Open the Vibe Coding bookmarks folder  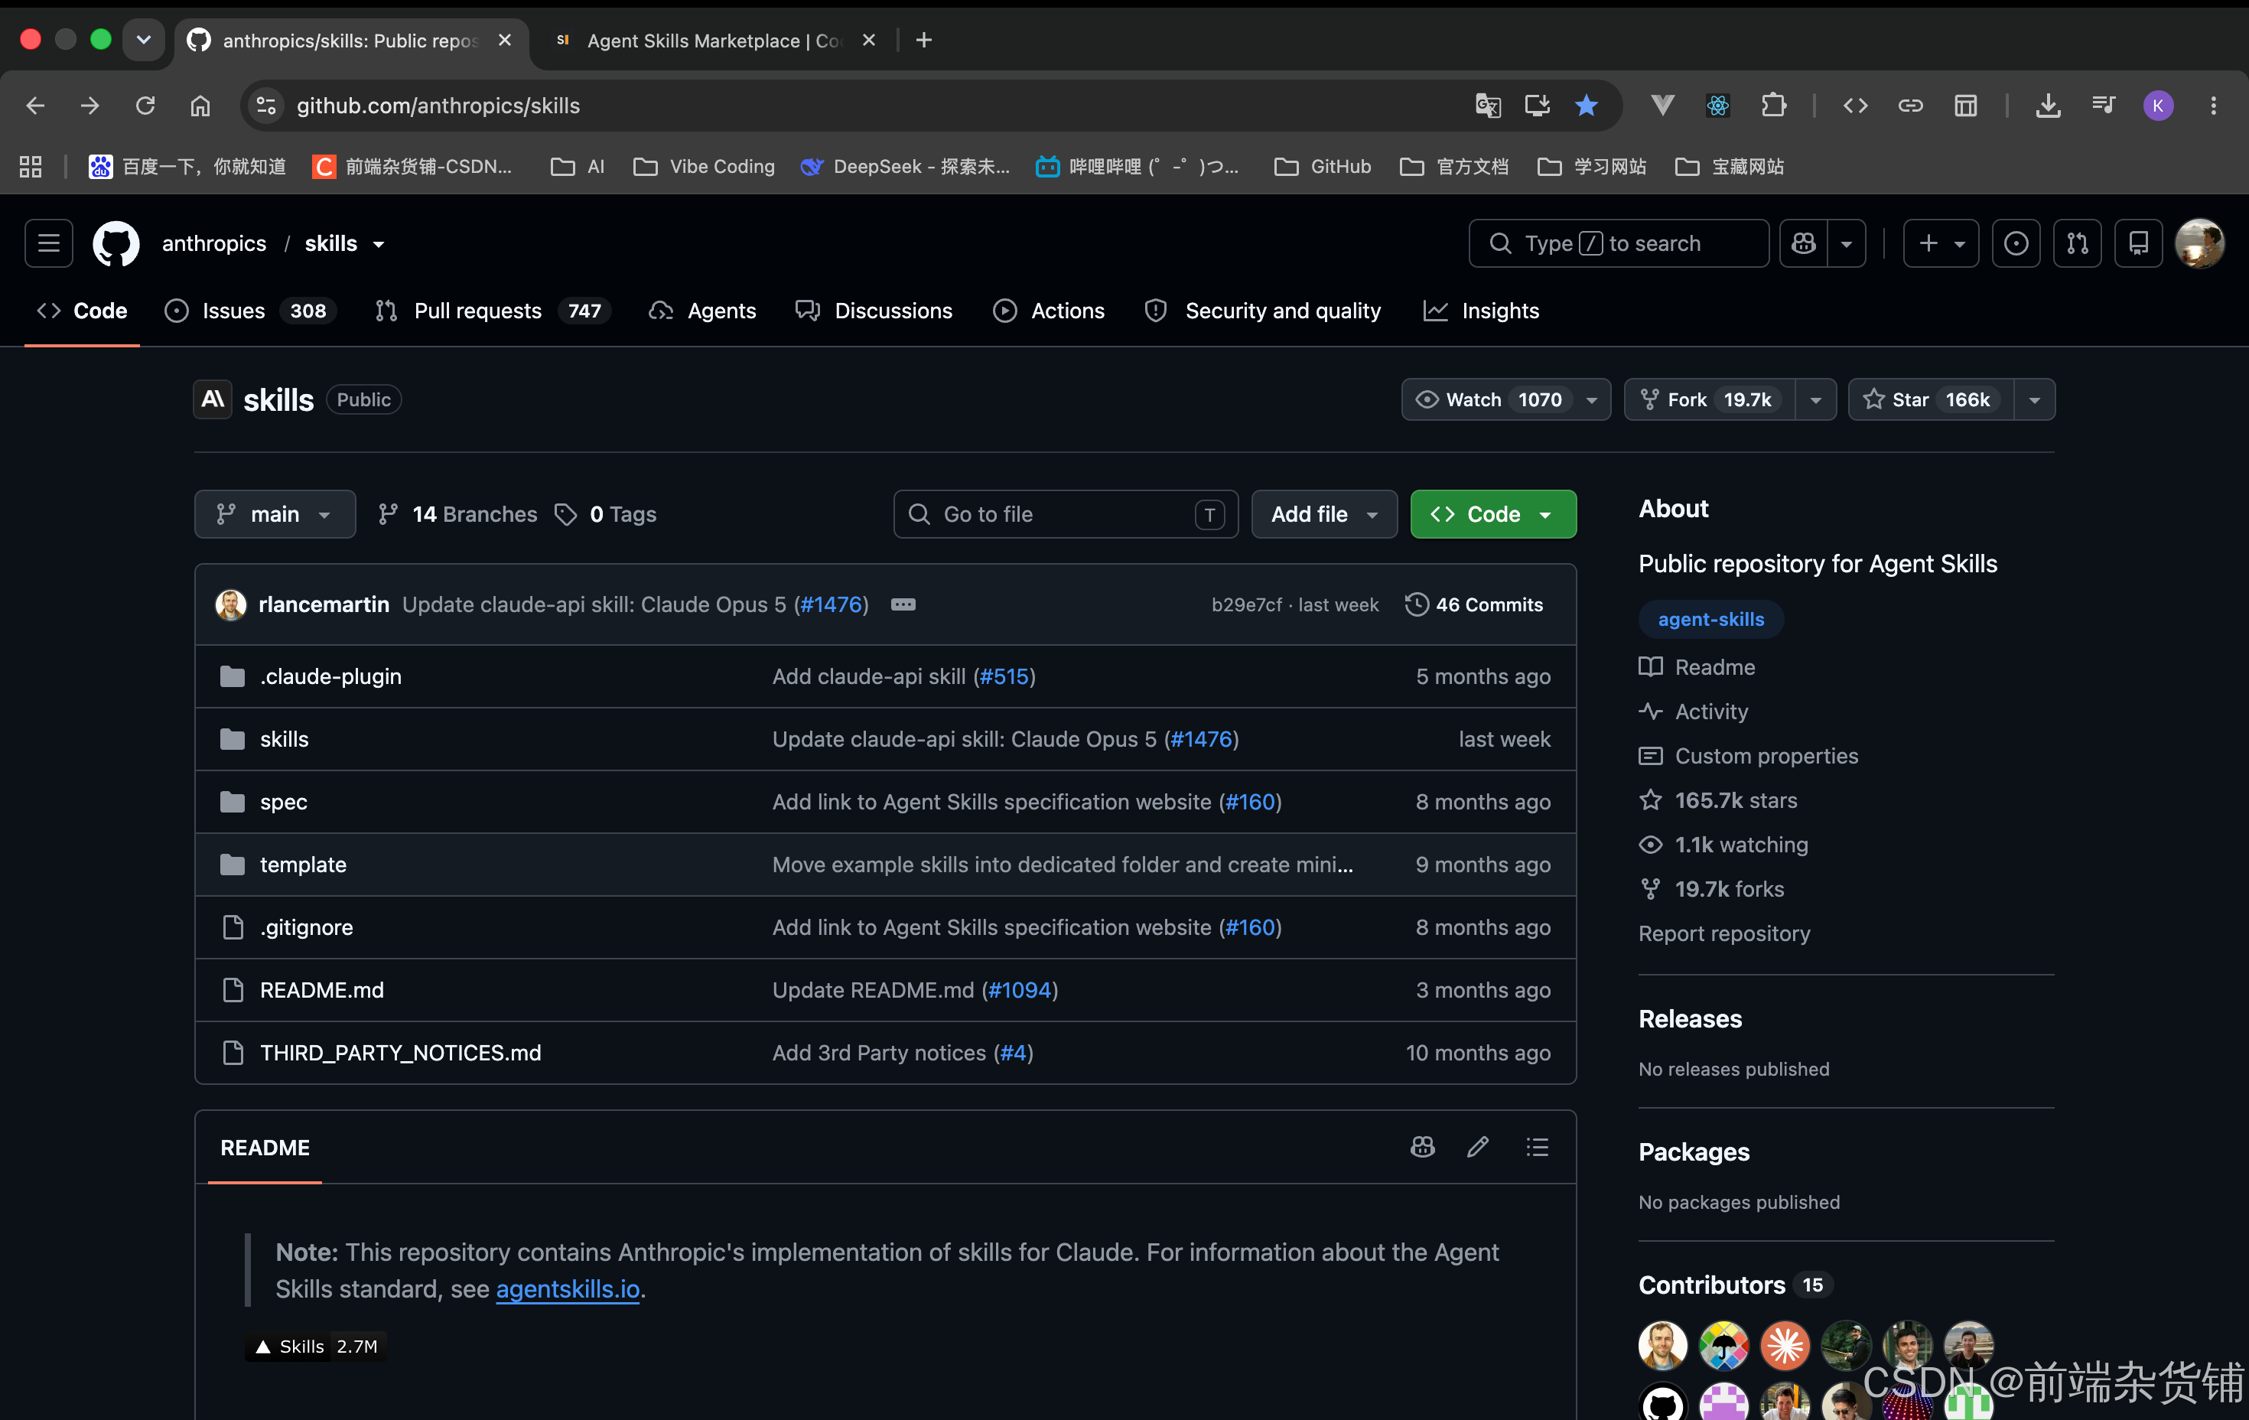pos(705,166)
